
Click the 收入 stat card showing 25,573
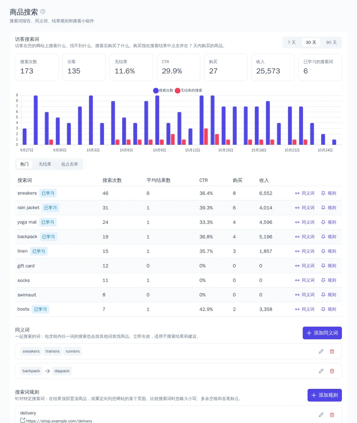[x=273, y=67]
